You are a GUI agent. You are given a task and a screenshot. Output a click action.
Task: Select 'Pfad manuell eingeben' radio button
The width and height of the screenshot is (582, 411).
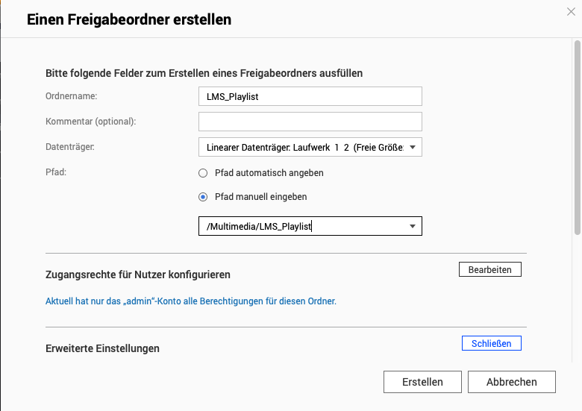tap(203, 197)
